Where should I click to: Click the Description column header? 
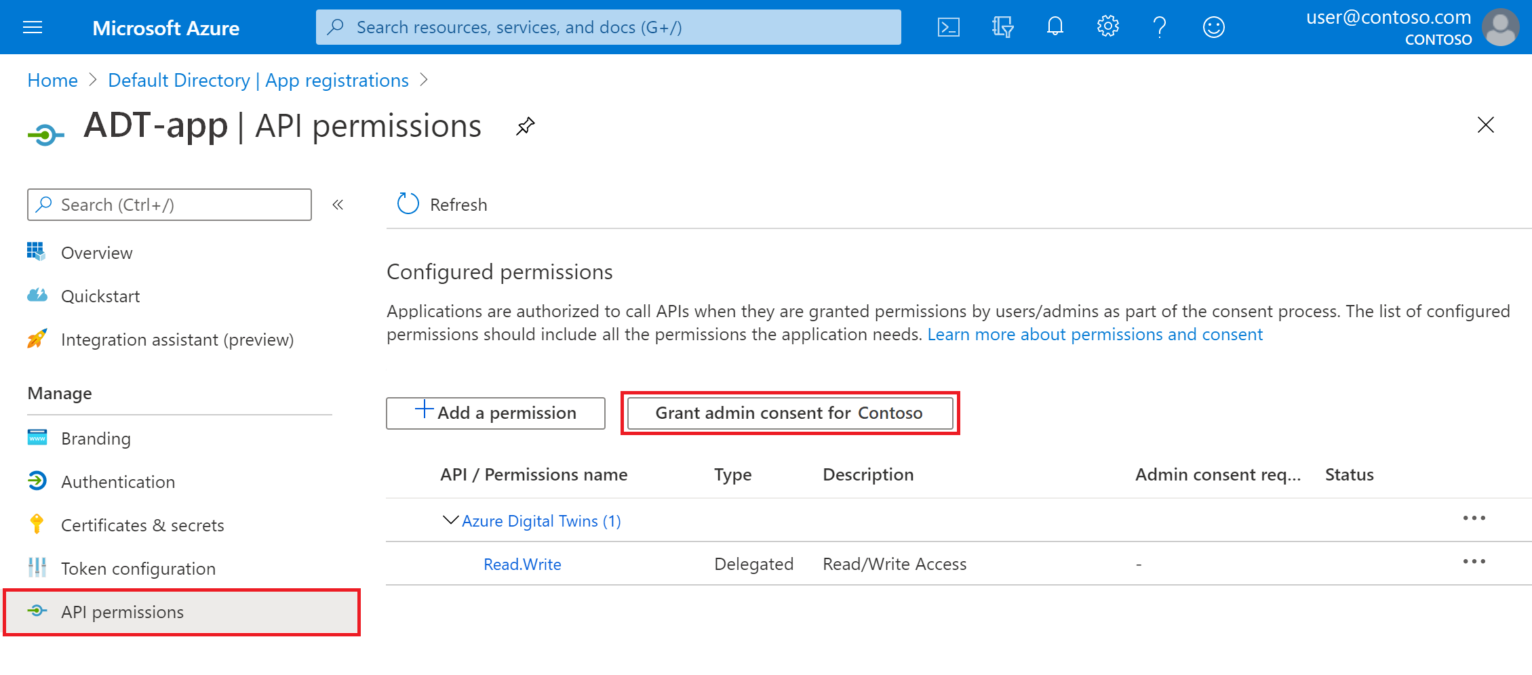coord(868,474)
